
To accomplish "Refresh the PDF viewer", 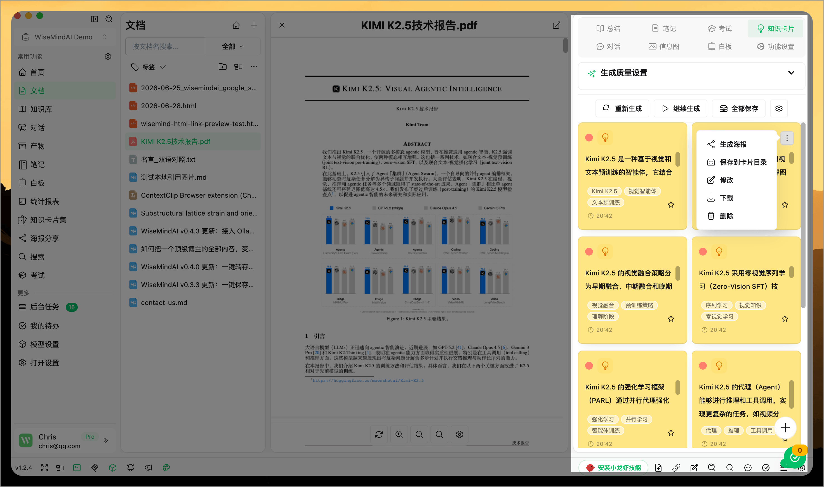I will click(379, 434).
